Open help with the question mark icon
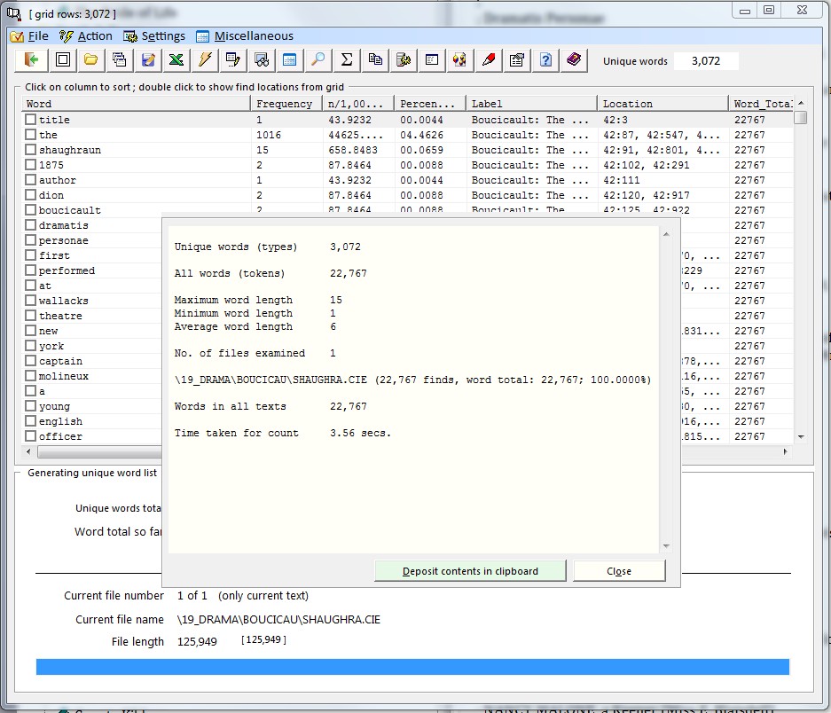Viewport: 831px width, 713px height. click(545, 60)
